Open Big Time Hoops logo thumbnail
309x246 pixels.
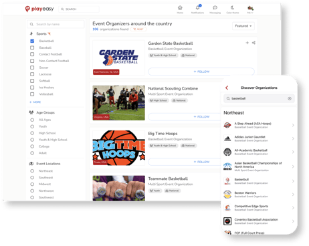[119, 148]
